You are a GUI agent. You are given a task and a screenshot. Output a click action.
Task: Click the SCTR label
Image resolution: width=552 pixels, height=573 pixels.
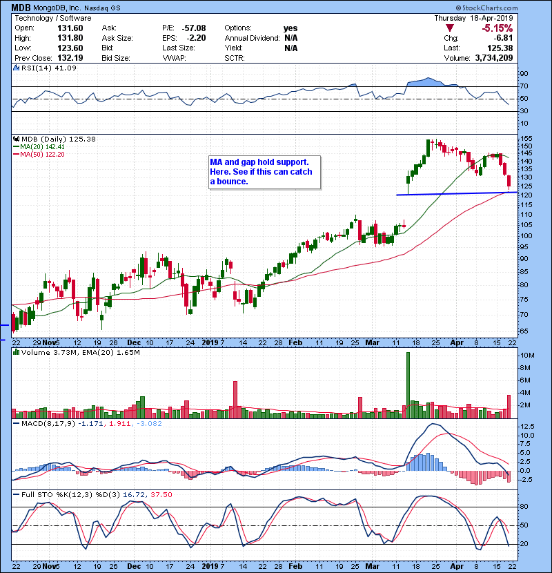pyautogui.click(x=235, y=58)
